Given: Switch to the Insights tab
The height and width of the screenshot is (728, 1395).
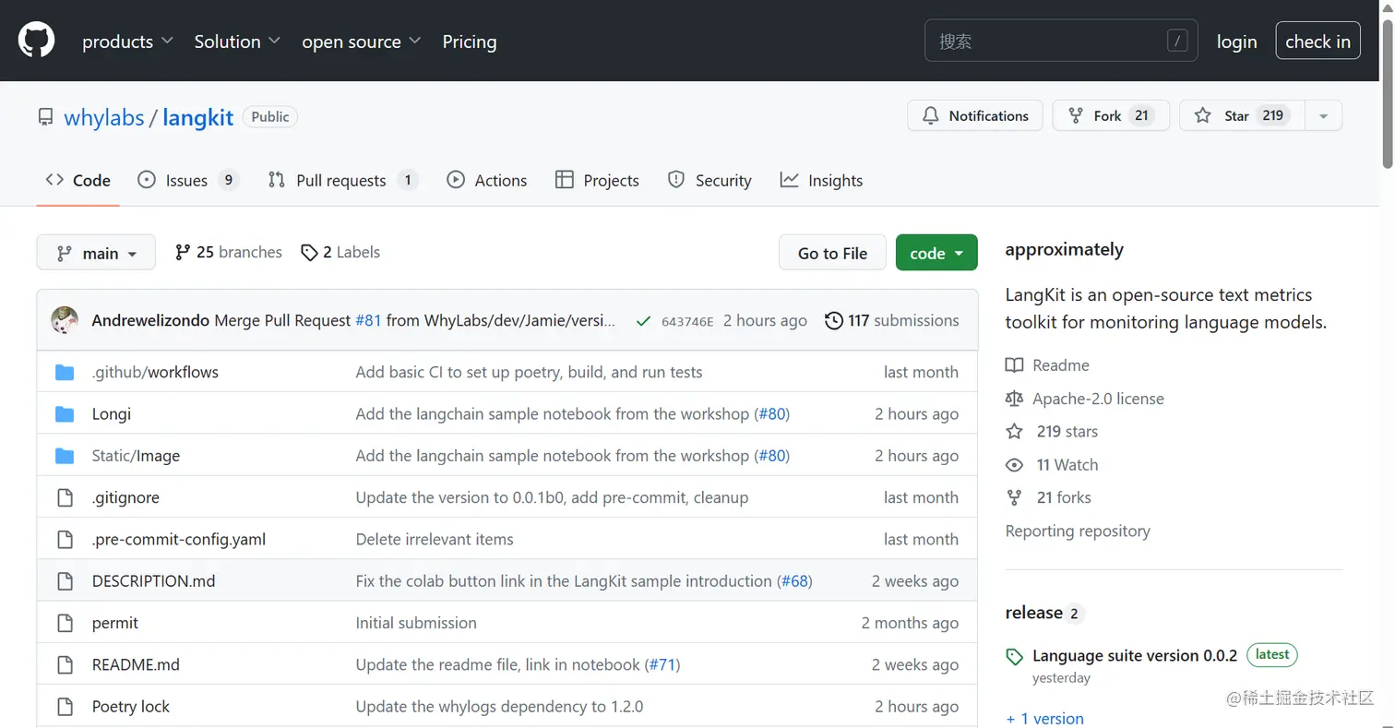Looking at the screenshot, I should 821,181.
